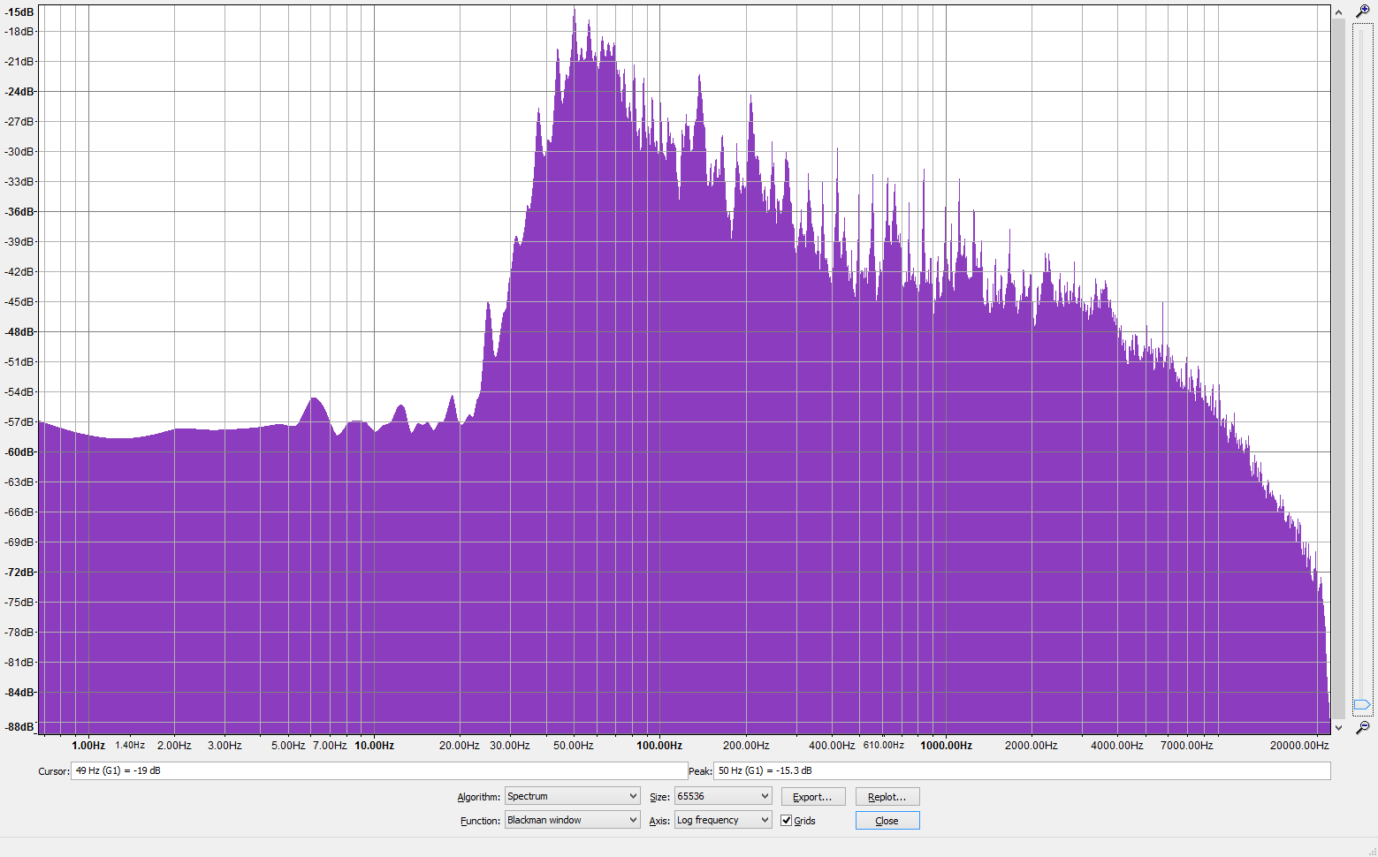Screen dimensions: 1378x857
Task: Click the zoom in magnifier icon
Action: (x=1362, y=11)
